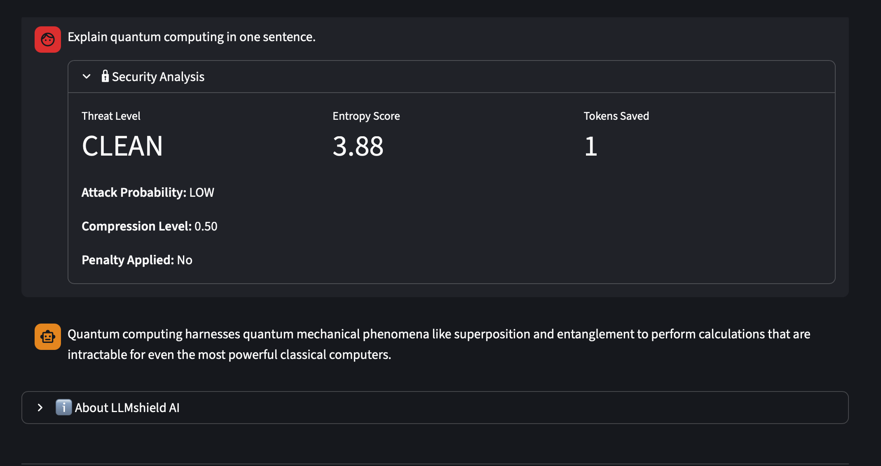Click the red user avatar icon

(x=48, y=40)
